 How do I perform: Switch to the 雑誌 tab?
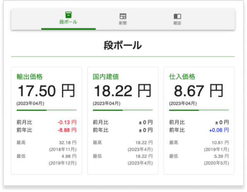coord(177,23)
